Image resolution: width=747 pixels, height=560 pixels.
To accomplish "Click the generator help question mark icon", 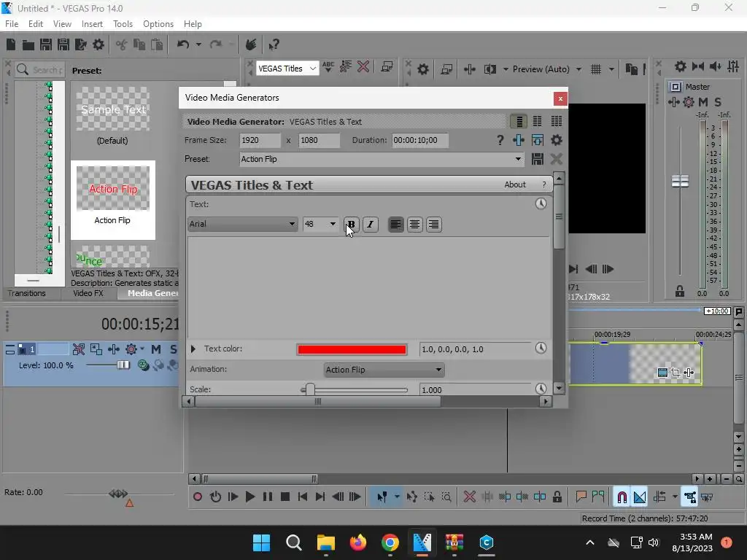I will pyautogui.click(x=500, y=140).
